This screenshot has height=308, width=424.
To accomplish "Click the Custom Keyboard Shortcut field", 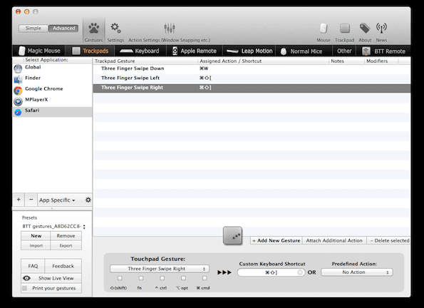I will 271,272.
